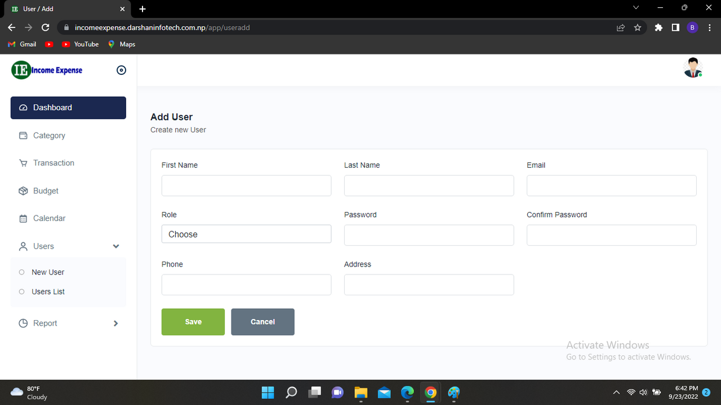
Task: Open Calendar using its sidebar icon
Action: tap(23, 218)
